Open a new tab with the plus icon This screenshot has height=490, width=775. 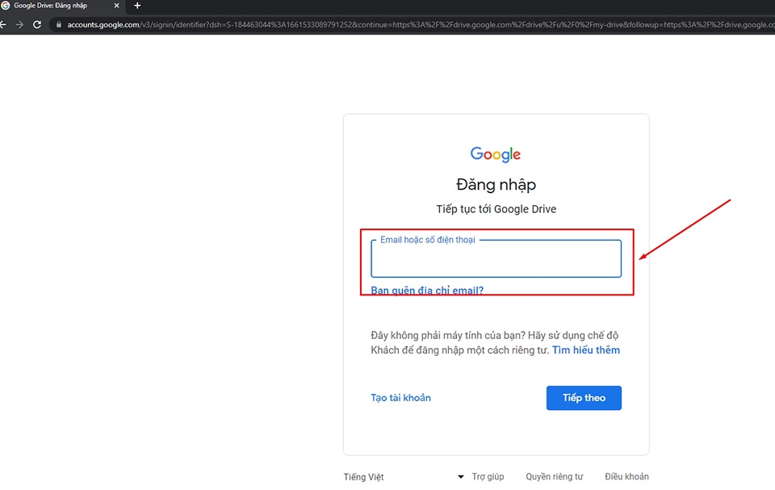(137, 6)
